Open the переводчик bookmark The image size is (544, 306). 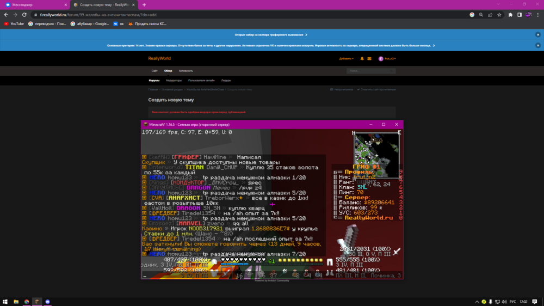pos(47,24)
